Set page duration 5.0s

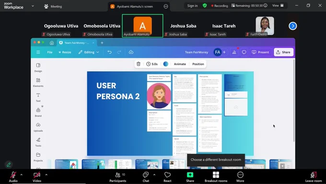[x=152, y=64]
